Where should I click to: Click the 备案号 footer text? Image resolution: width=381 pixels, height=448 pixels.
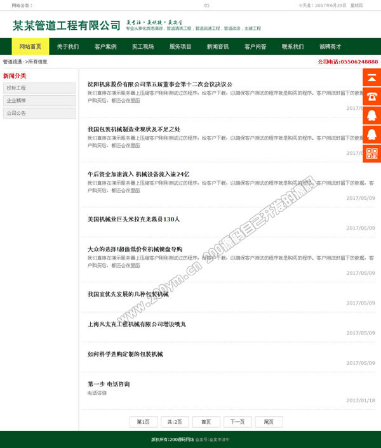tap(213, 439)
